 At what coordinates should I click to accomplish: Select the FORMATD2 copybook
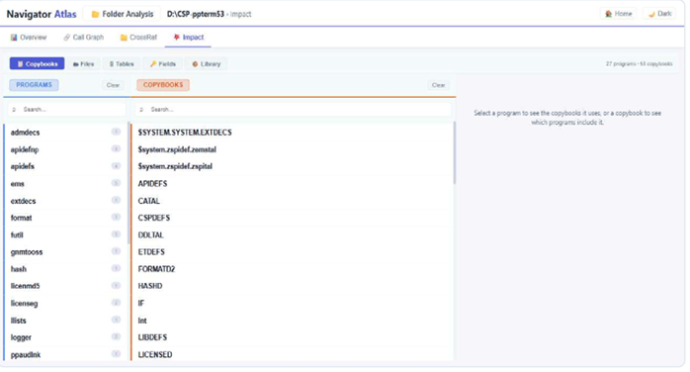click(x=293, y=269)
